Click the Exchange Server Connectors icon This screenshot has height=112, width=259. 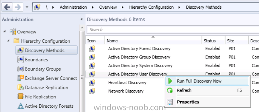[20, 78]
